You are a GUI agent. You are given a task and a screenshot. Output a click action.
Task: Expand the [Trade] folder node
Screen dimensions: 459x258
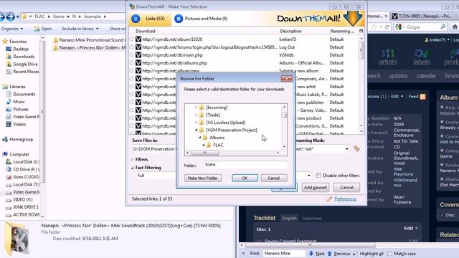(x=196, y=115)
